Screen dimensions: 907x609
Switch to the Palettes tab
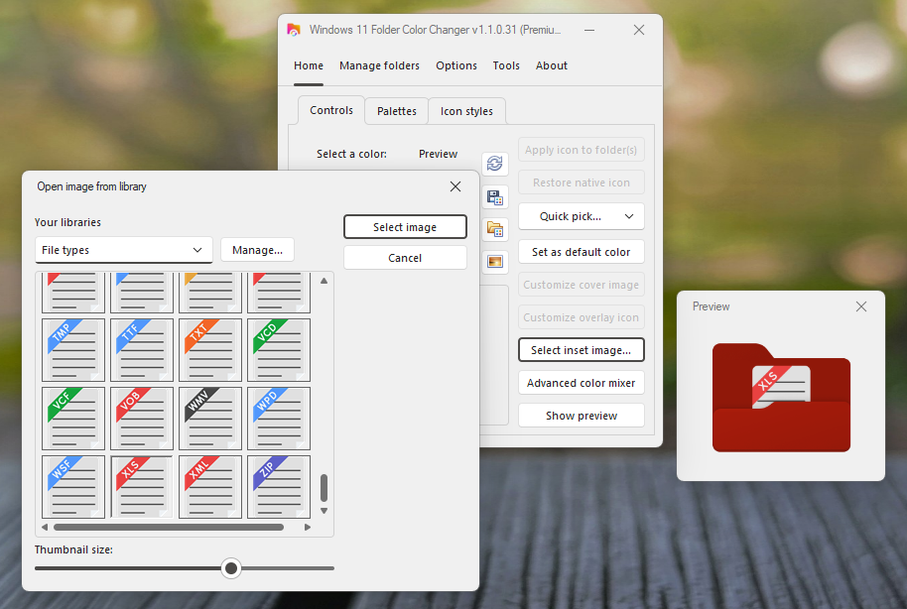click(x=396, y=111)
